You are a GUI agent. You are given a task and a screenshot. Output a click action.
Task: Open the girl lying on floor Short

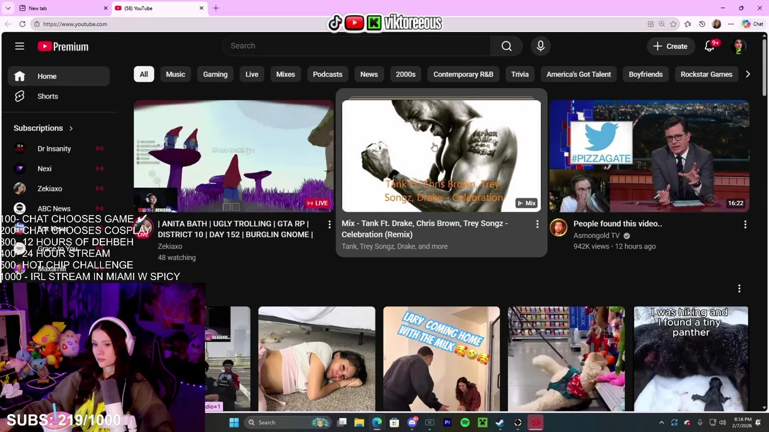(x=317, y=359)
